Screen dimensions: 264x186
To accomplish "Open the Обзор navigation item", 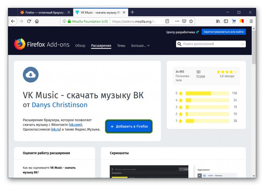I will point(80,45).
